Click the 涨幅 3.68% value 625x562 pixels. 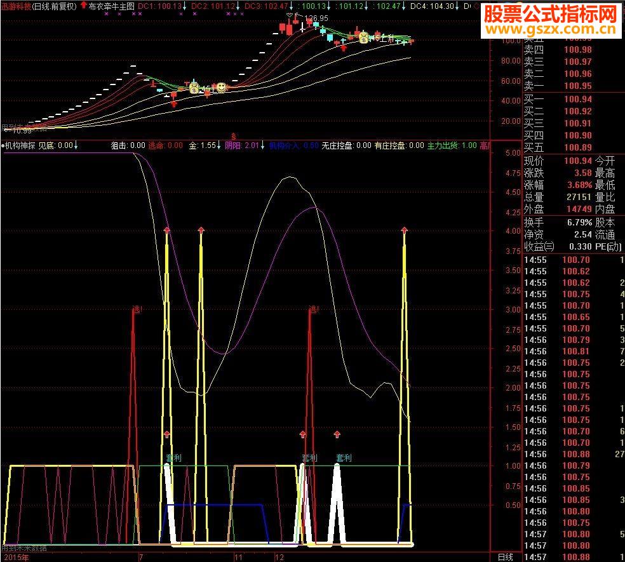tap(579, 185)
